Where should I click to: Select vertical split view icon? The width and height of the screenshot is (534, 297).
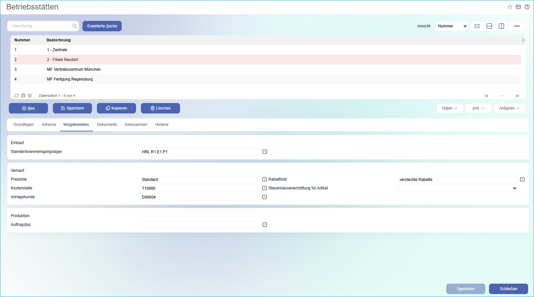coord(501,26)
